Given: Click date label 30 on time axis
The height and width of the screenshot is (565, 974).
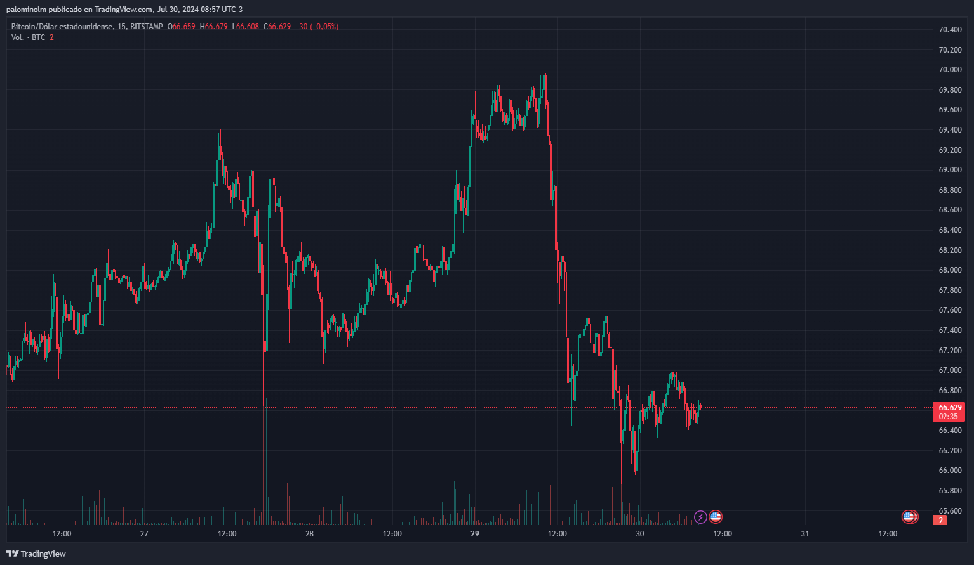Looking at the screenshot, I should pos(640,534).
